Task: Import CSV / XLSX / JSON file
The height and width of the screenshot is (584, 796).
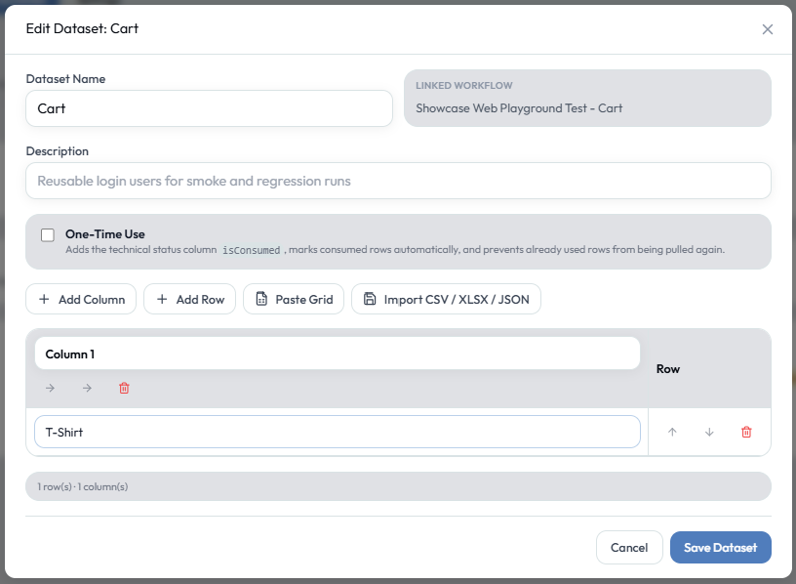Action: pos(446,300)
